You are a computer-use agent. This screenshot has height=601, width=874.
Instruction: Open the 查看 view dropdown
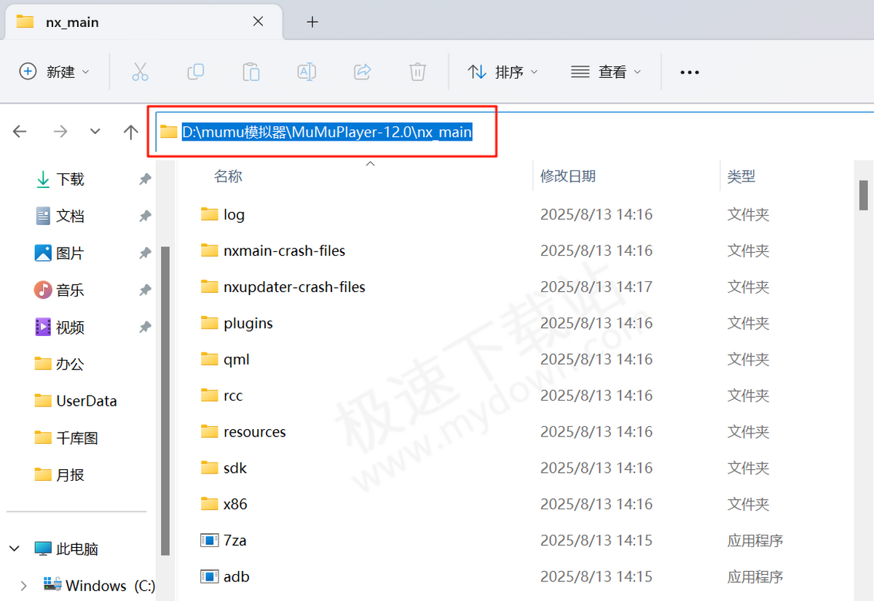click(x=606, y=71)
